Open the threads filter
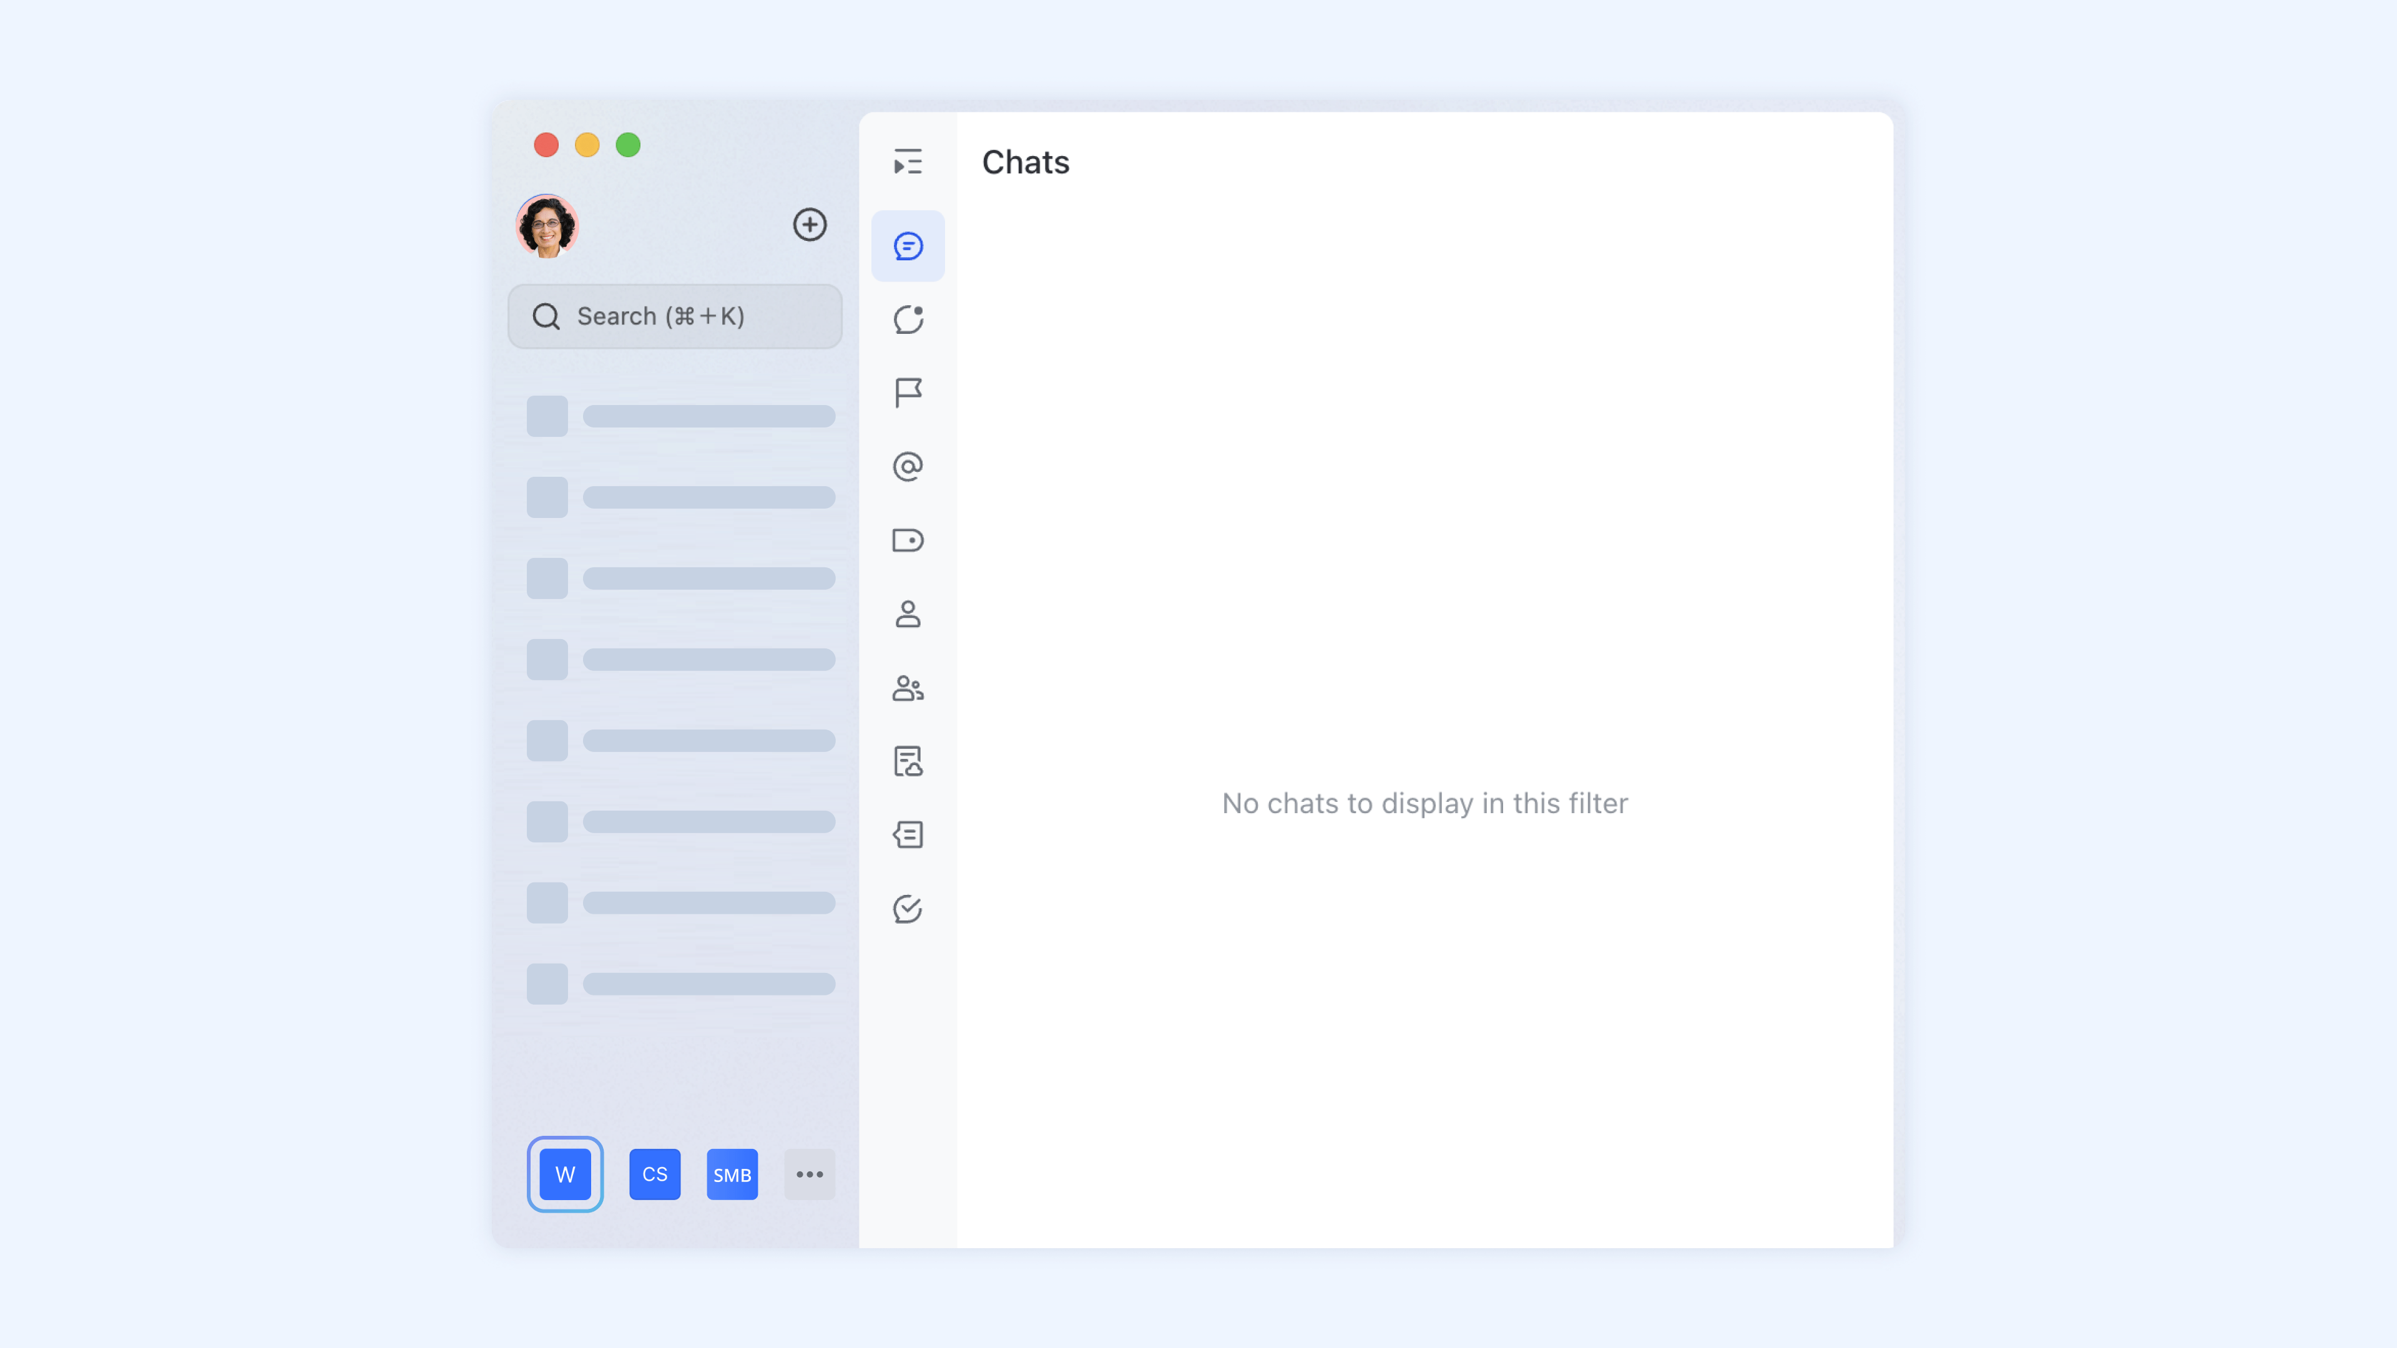Viewport: 2397px width, 1348px height. tap(907, 834)
